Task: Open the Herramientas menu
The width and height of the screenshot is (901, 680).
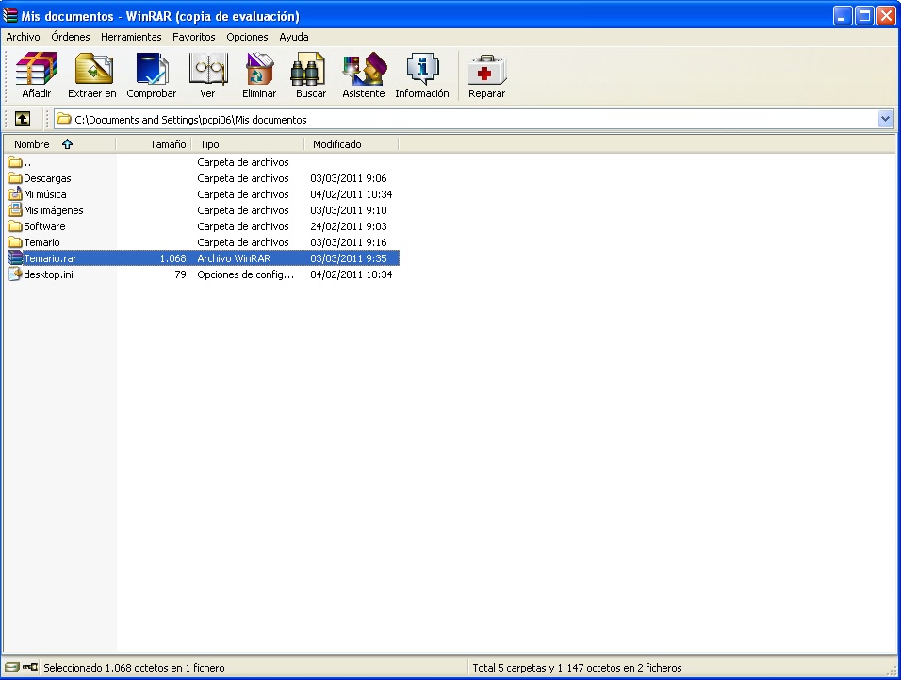Action: coord(131,37)
